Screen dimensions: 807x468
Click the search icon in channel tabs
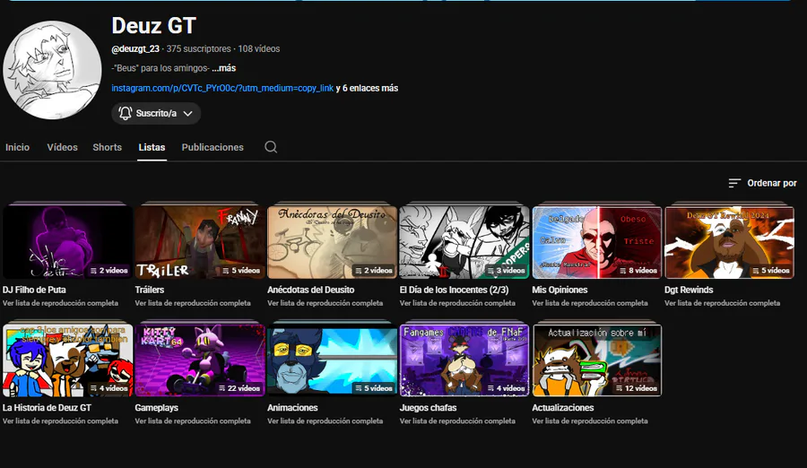point(271,147)
